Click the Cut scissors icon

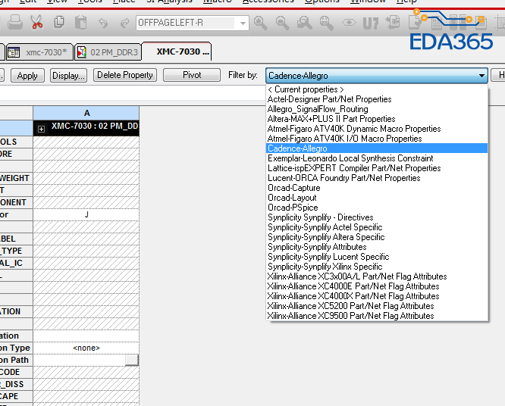(x=36, y=23)
